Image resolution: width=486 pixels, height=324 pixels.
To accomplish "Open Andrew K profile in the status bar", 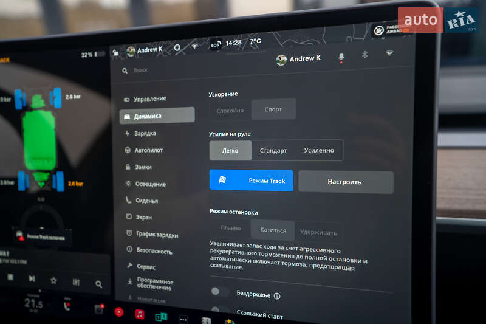I will (145, 50).
